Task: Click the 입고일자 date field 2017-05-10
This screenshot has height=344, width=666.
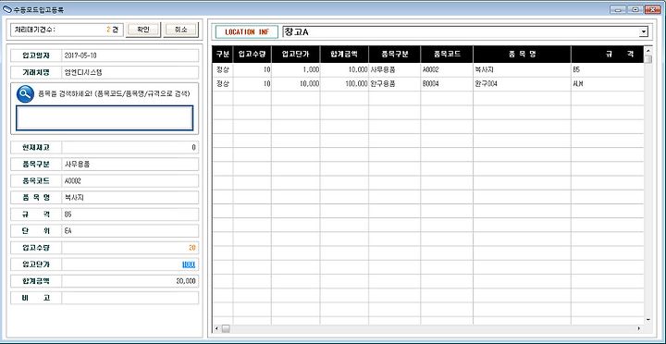Action: click(130, 55)
